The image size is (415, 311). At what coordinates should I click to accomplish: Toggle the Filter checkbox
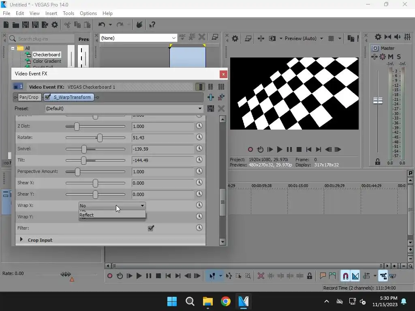[151, 228]
